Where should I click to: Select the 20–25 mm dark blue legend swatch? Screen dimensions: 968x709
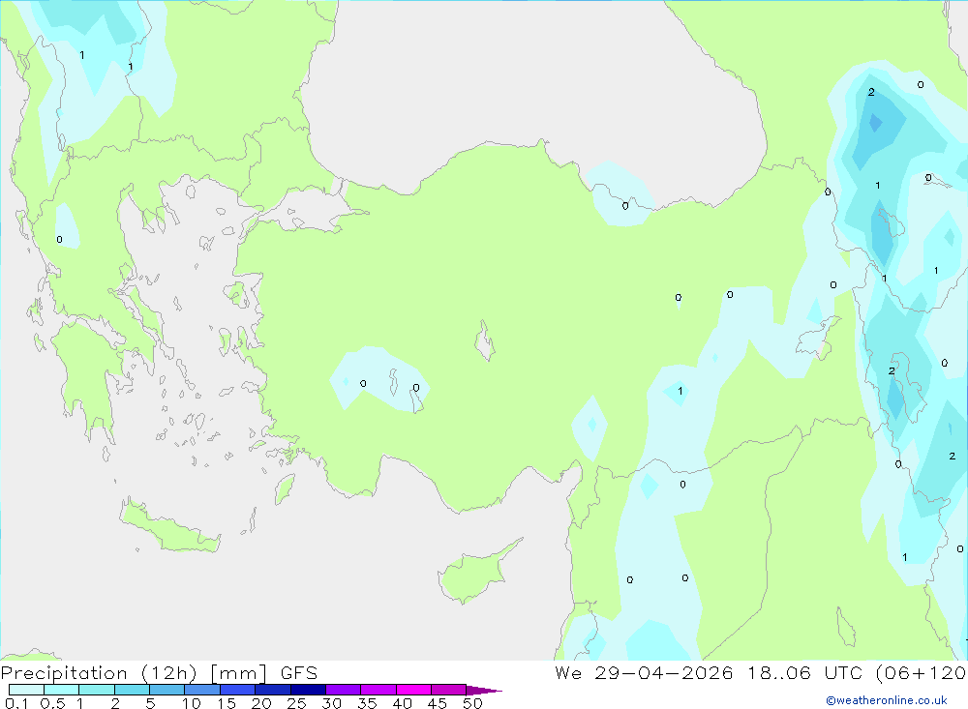(273, 690)
